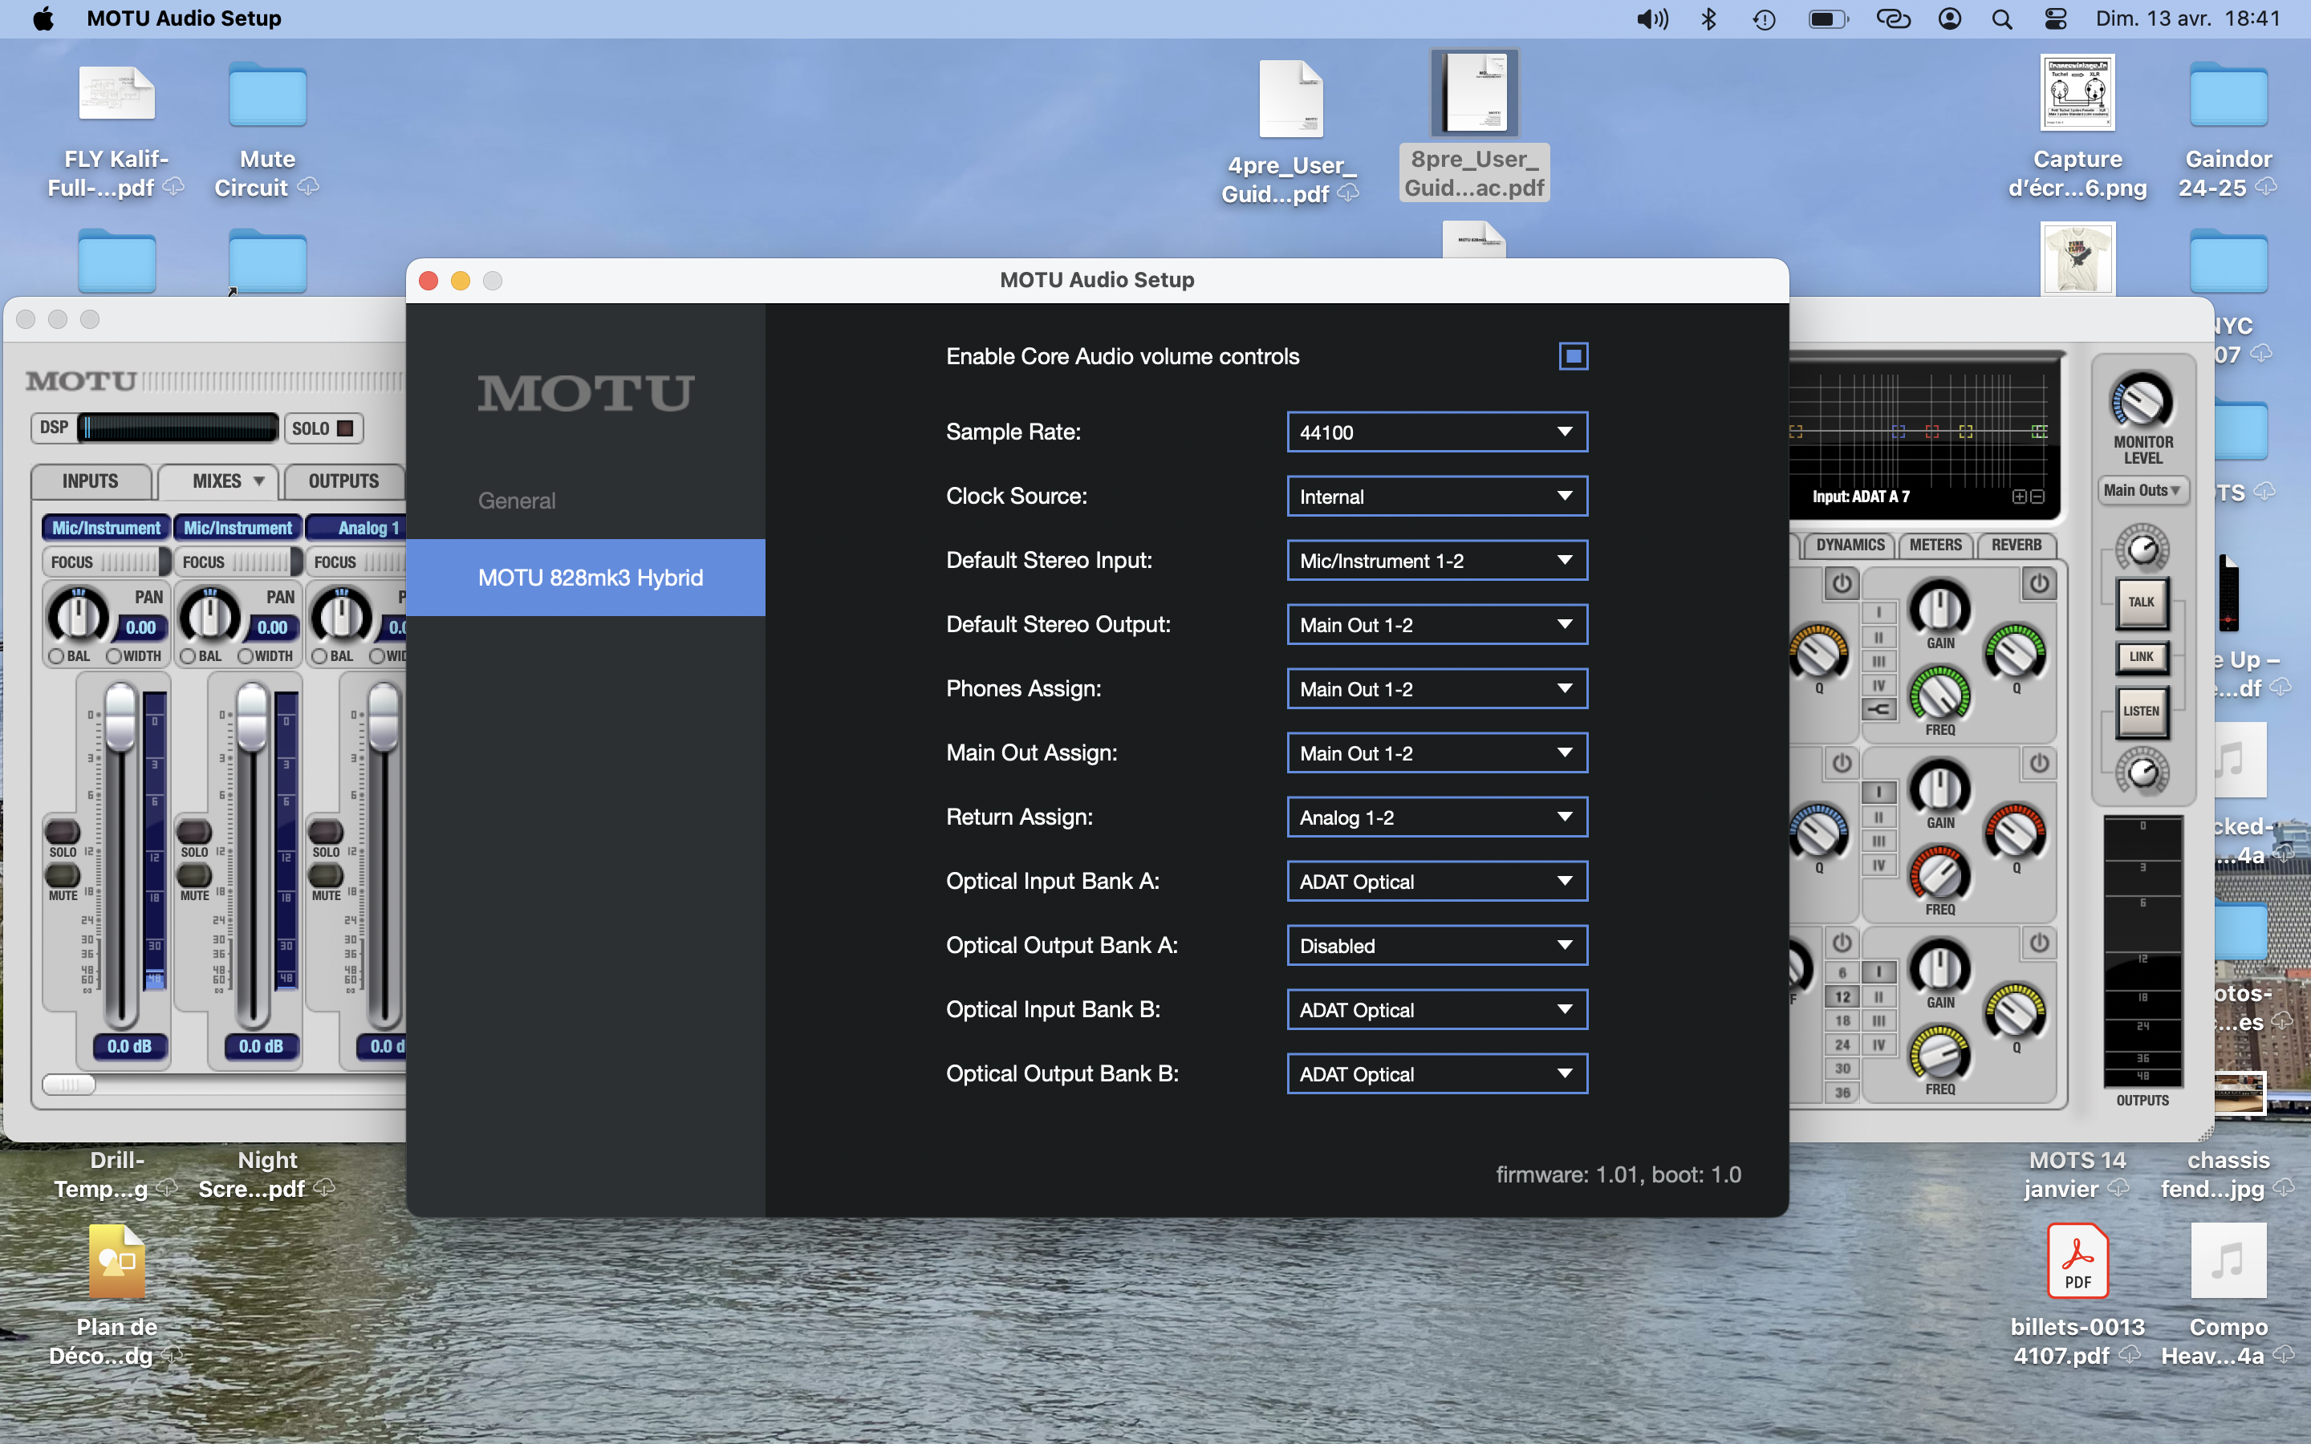2311x1444 pixels.
Task: Click the green FREQ knob in top EQ band
Action: 1939,694
